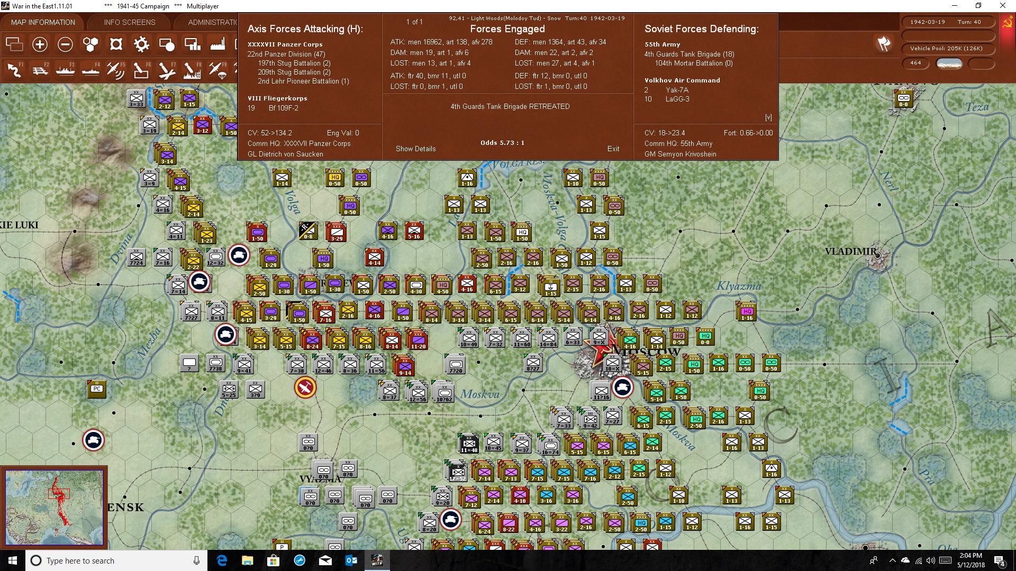Select F1 move mode arrow icon
Screen dimensions: 1016x571
(x=14, y=70)
